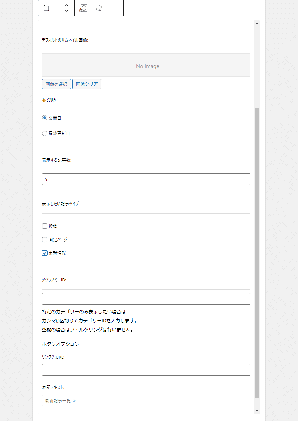Click the 表示したい記事タイプ label
This screenshot has height=421, width=298.
60,203
